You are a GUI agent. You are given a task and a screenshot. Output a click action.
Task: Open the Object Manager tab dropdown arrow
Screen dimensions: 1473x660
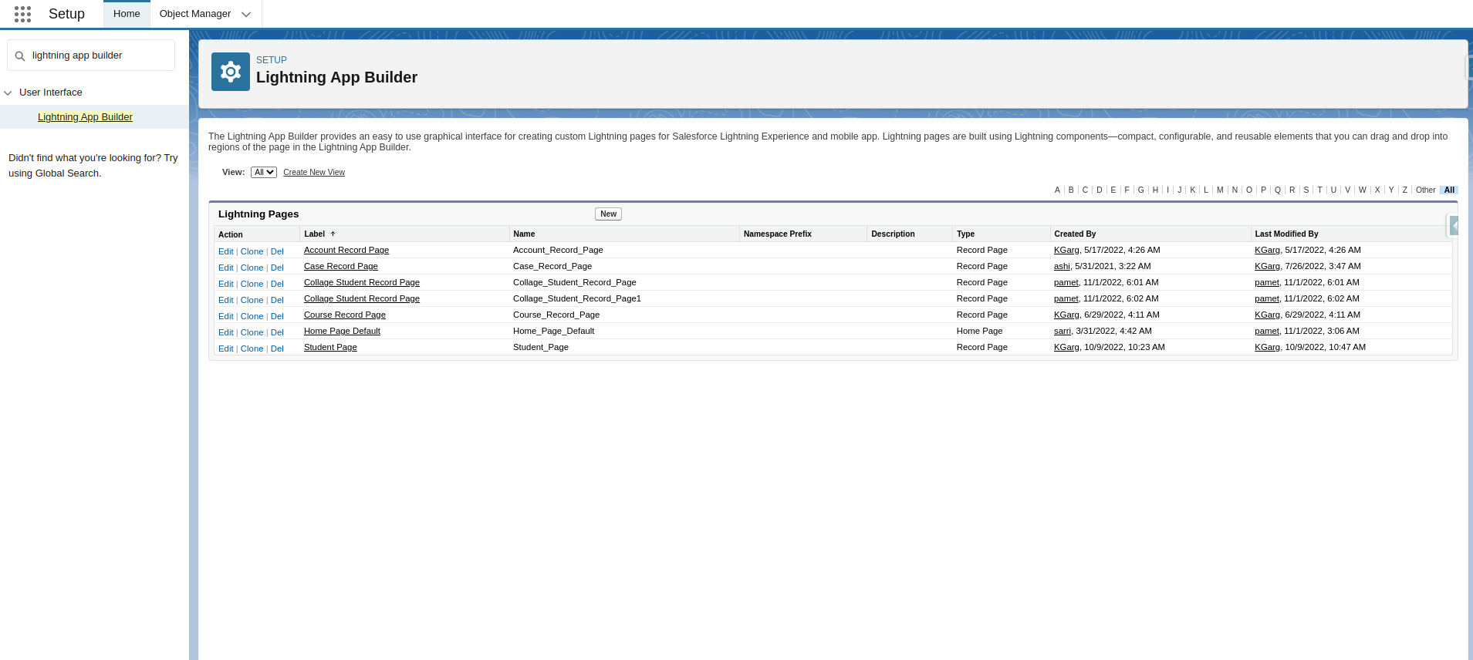246,14
